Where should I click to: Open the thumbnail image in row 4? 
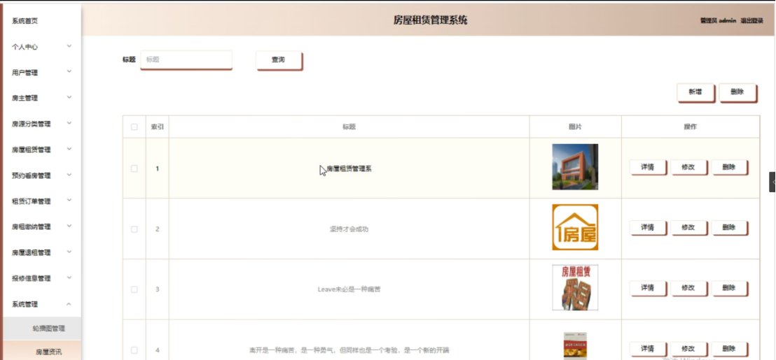(575, 346)
